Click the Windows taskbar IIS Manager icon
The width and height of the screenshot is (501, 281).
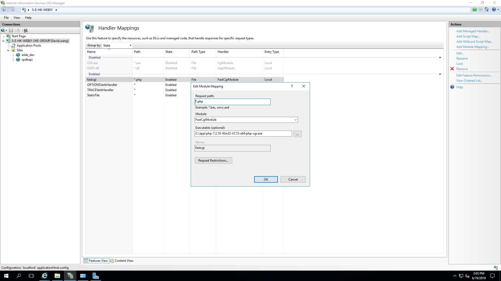click(70, 276)
